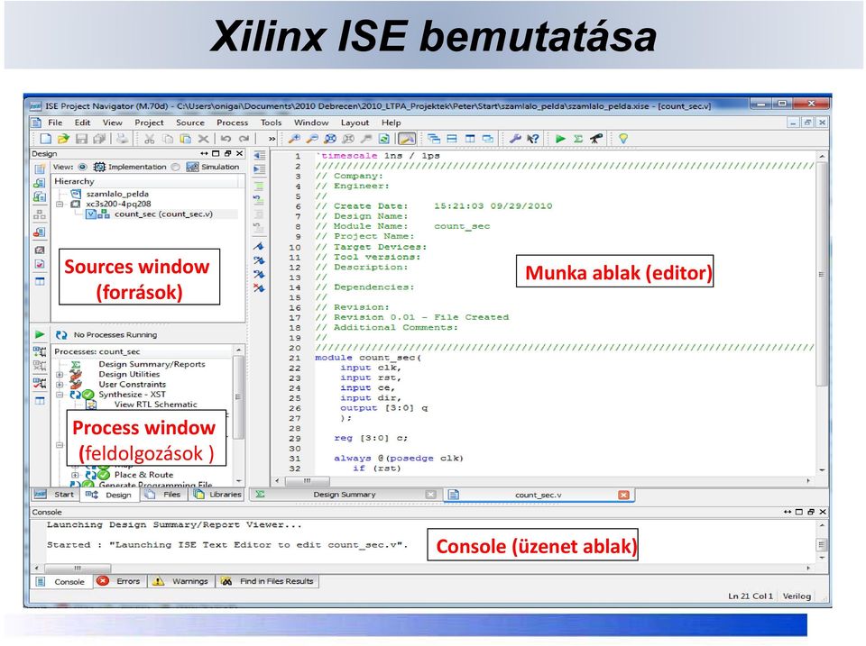The image size is (866, 646).
Task: Switch to the Errors tab
Action: [x=120, y=581]
